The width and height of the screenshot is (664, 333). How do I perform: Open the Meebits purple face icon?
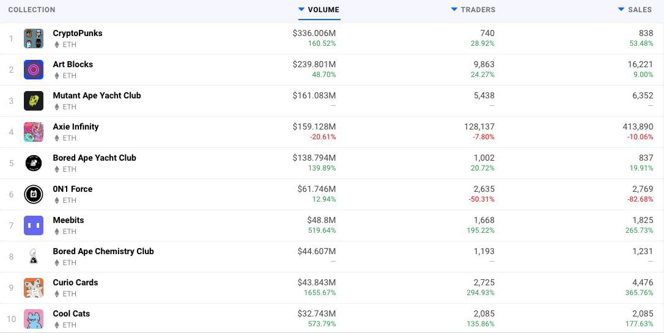tap(34, 225)
